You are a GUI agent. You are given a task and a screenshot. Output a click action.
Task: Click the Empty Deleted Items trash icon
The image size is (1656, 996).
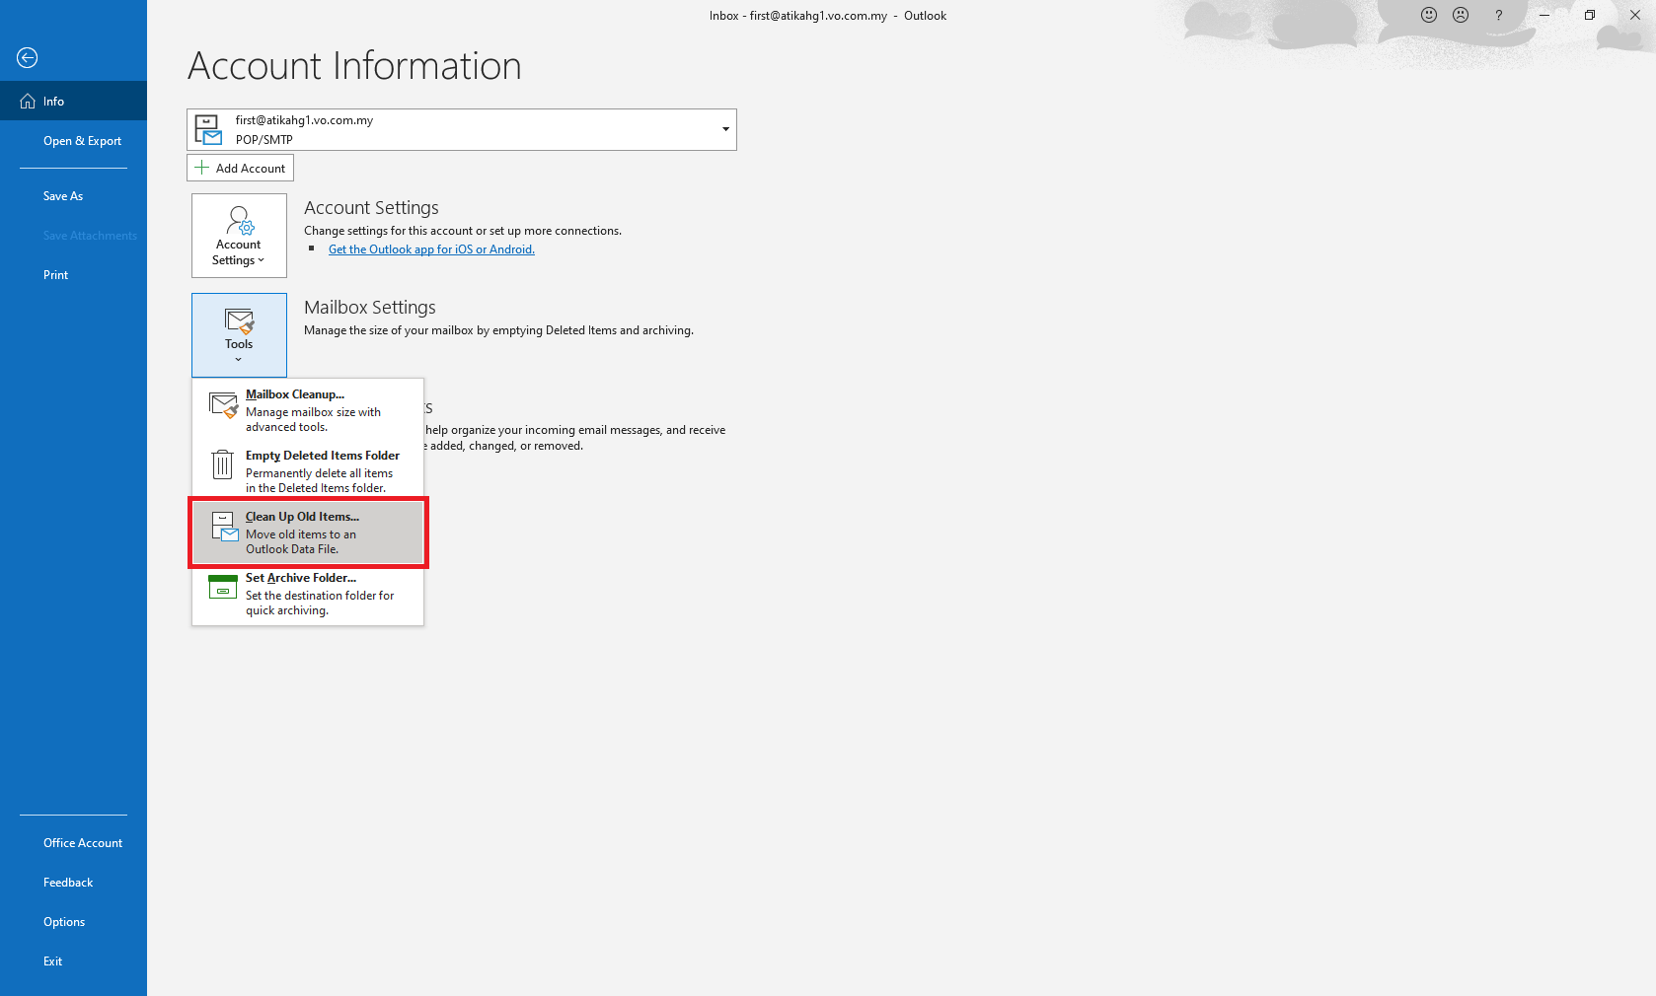click(x=223, y=464)
